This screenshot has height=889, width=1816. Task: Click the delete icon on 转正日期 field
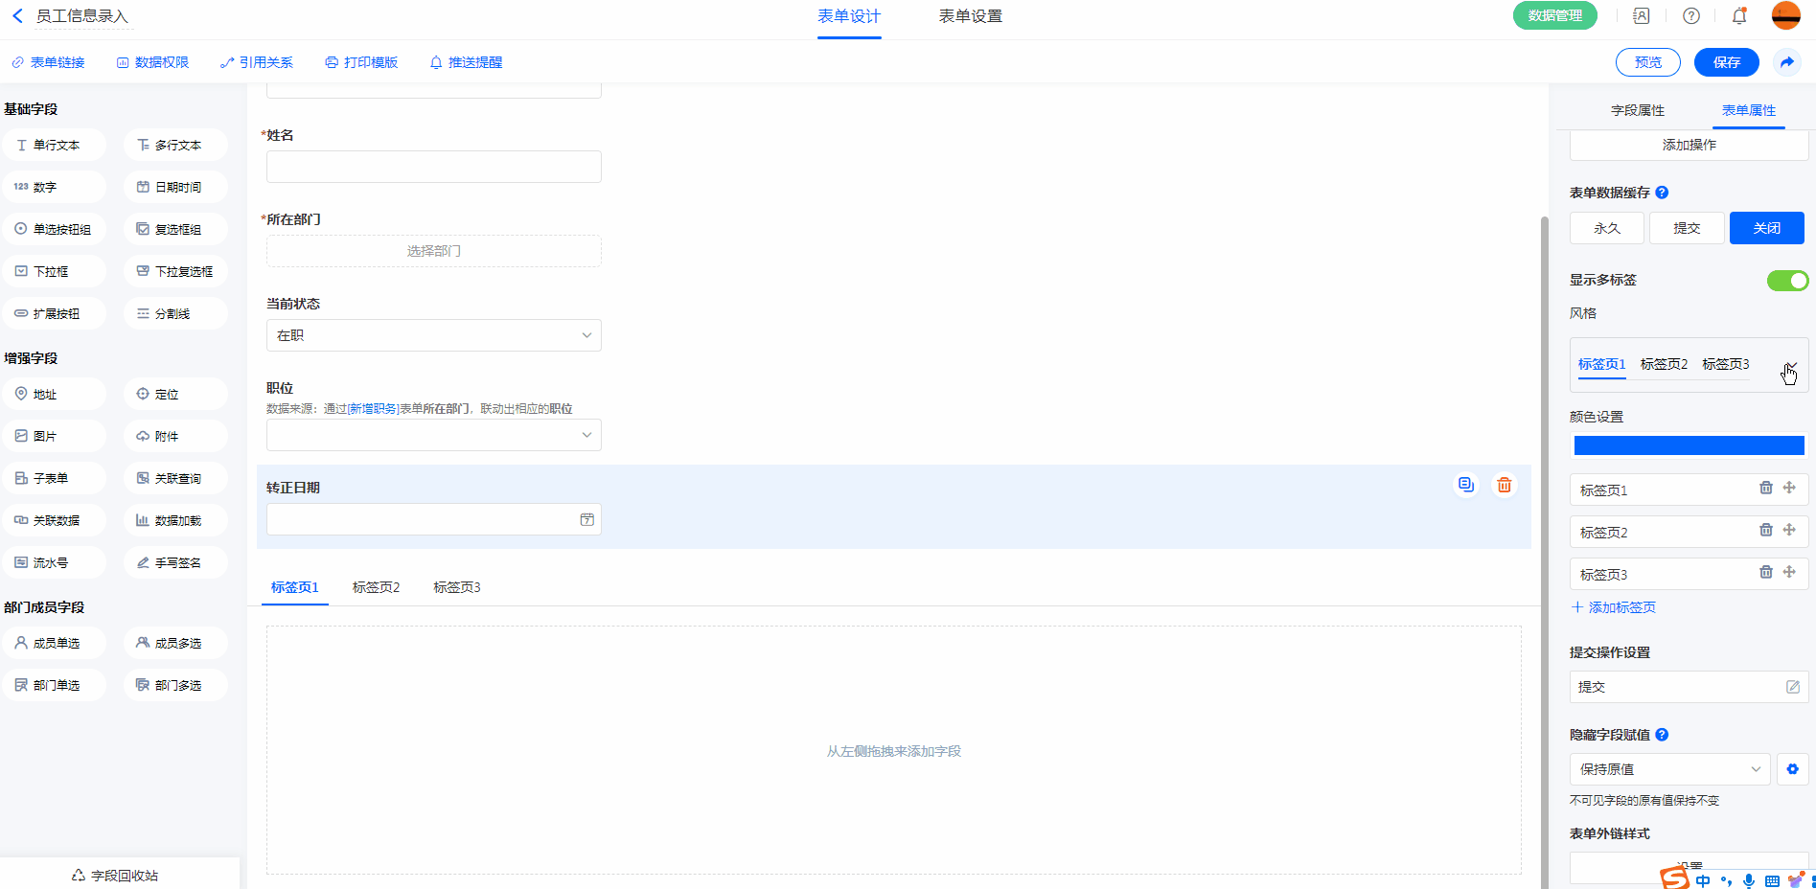click(x=1505, y=485)
